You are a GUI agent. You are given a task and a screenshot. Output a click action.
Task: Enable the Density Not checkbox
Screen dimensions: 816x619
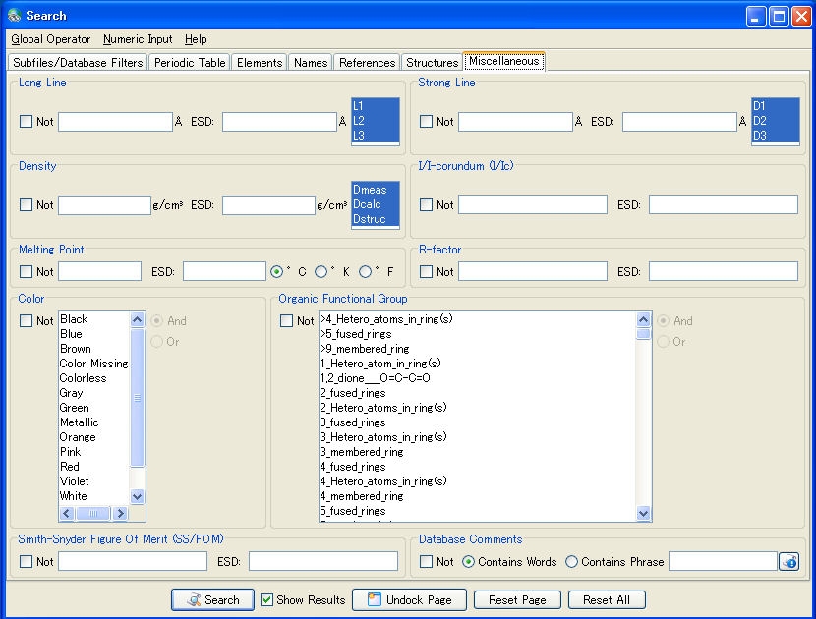tap(26, 205)
